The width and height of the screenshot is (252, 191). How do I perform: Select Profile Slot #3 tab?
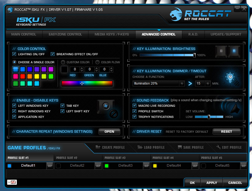coord(126,158)
